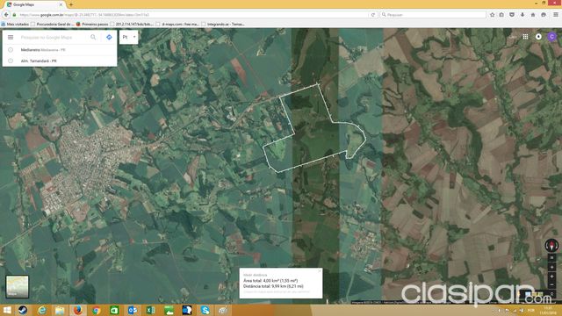Image resolution: width=562 pixels, height=316 pixels.
Task: Open the 'Integrando.se' bookmark
Action: [223, 24]
